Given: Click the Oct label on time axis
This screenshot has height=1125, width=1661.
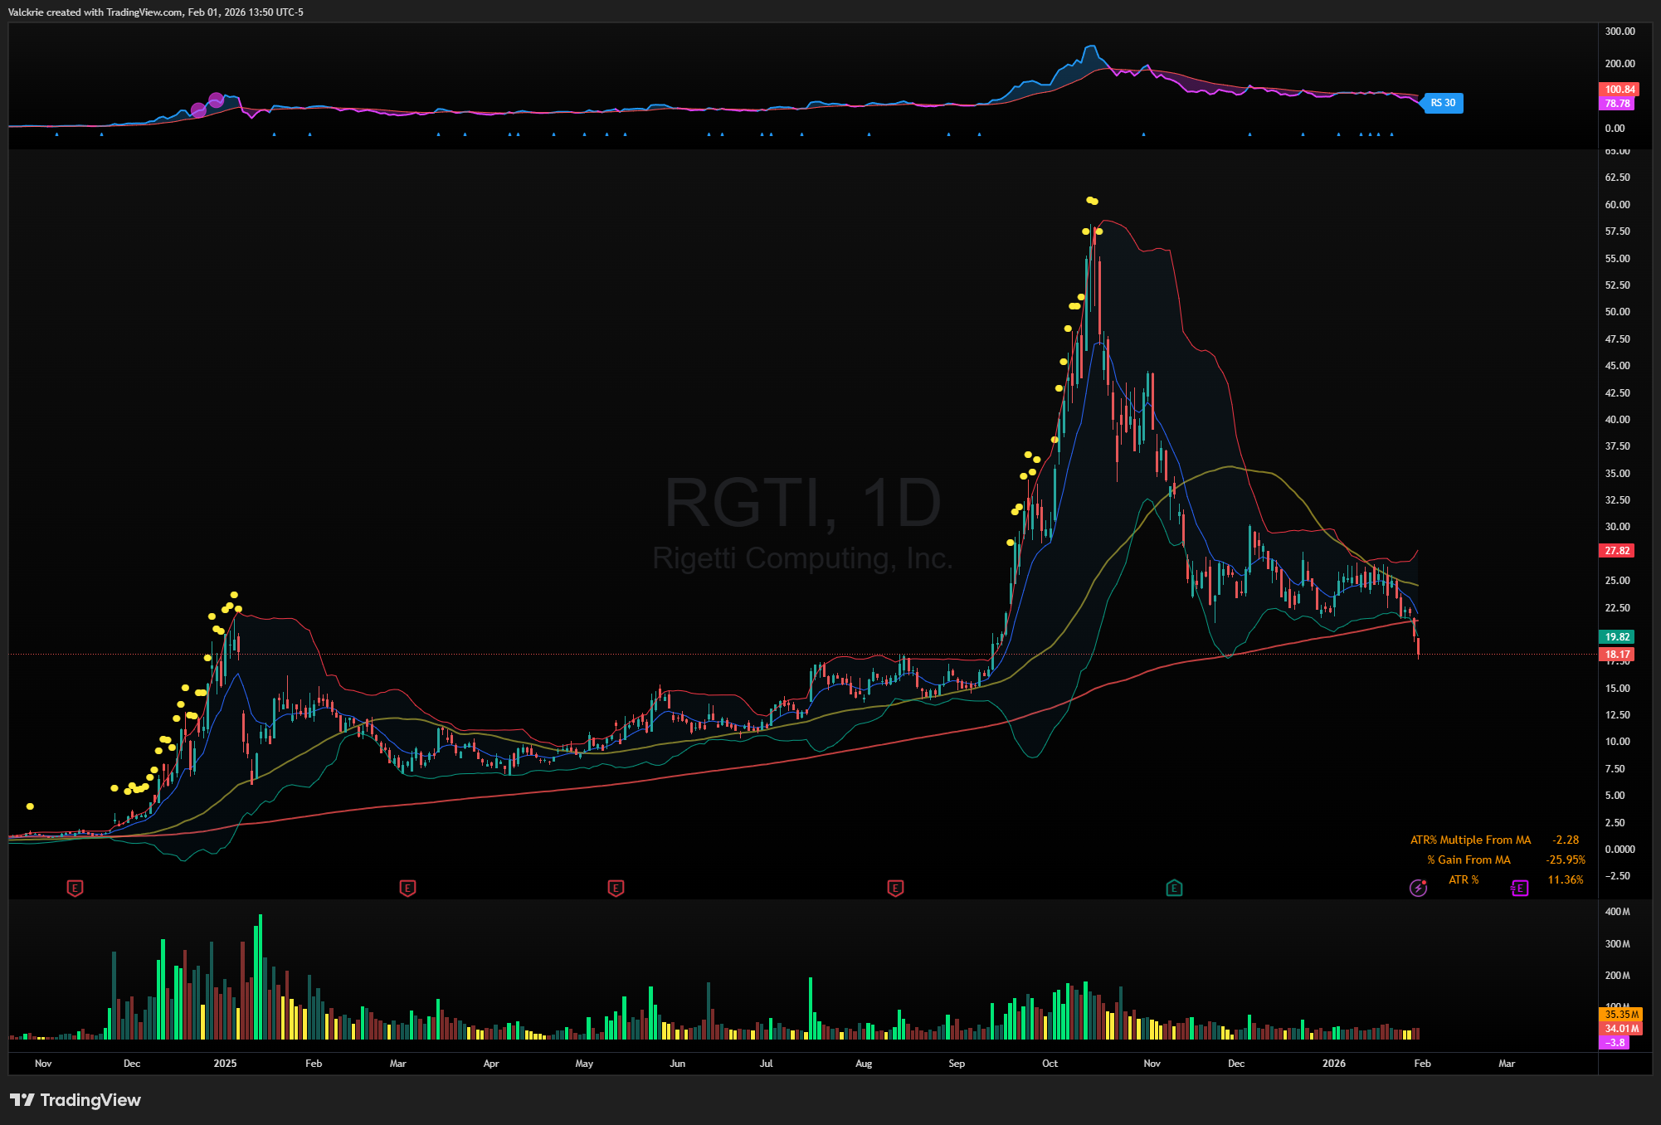Looking at the screenshot, I should coord(1050,1064).
